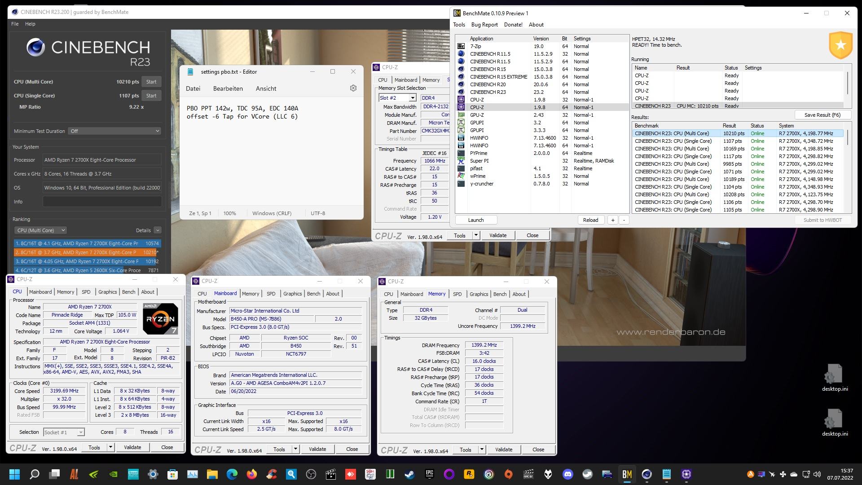The image size is (862, 485).
Task: Open Tools dropdown arrow in CPU-Z Motherboard window
Action: tap(296, 449)
